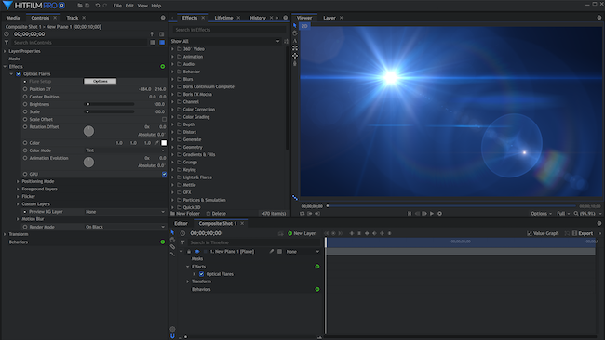Click play in the Viewer

432,214
